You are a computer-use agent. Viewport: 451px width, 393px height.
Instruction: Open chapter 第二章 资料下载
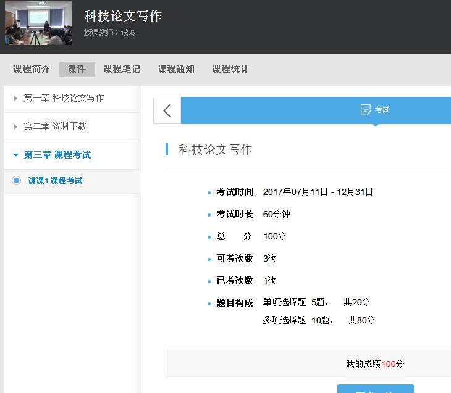[x=55, y=126]
